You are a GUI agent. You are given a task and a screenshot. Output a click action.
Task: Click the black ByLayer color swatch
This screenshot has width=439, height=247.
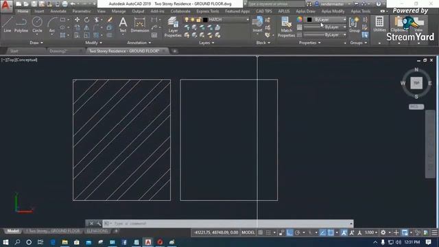pos(309,20)
